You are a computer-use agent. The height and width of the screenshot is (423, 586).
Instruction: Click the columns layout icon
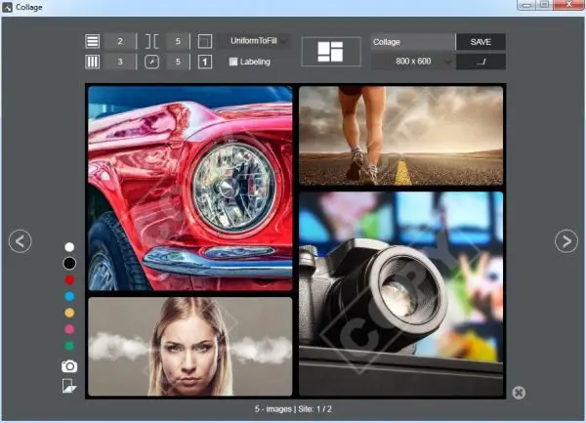point(93,62)
